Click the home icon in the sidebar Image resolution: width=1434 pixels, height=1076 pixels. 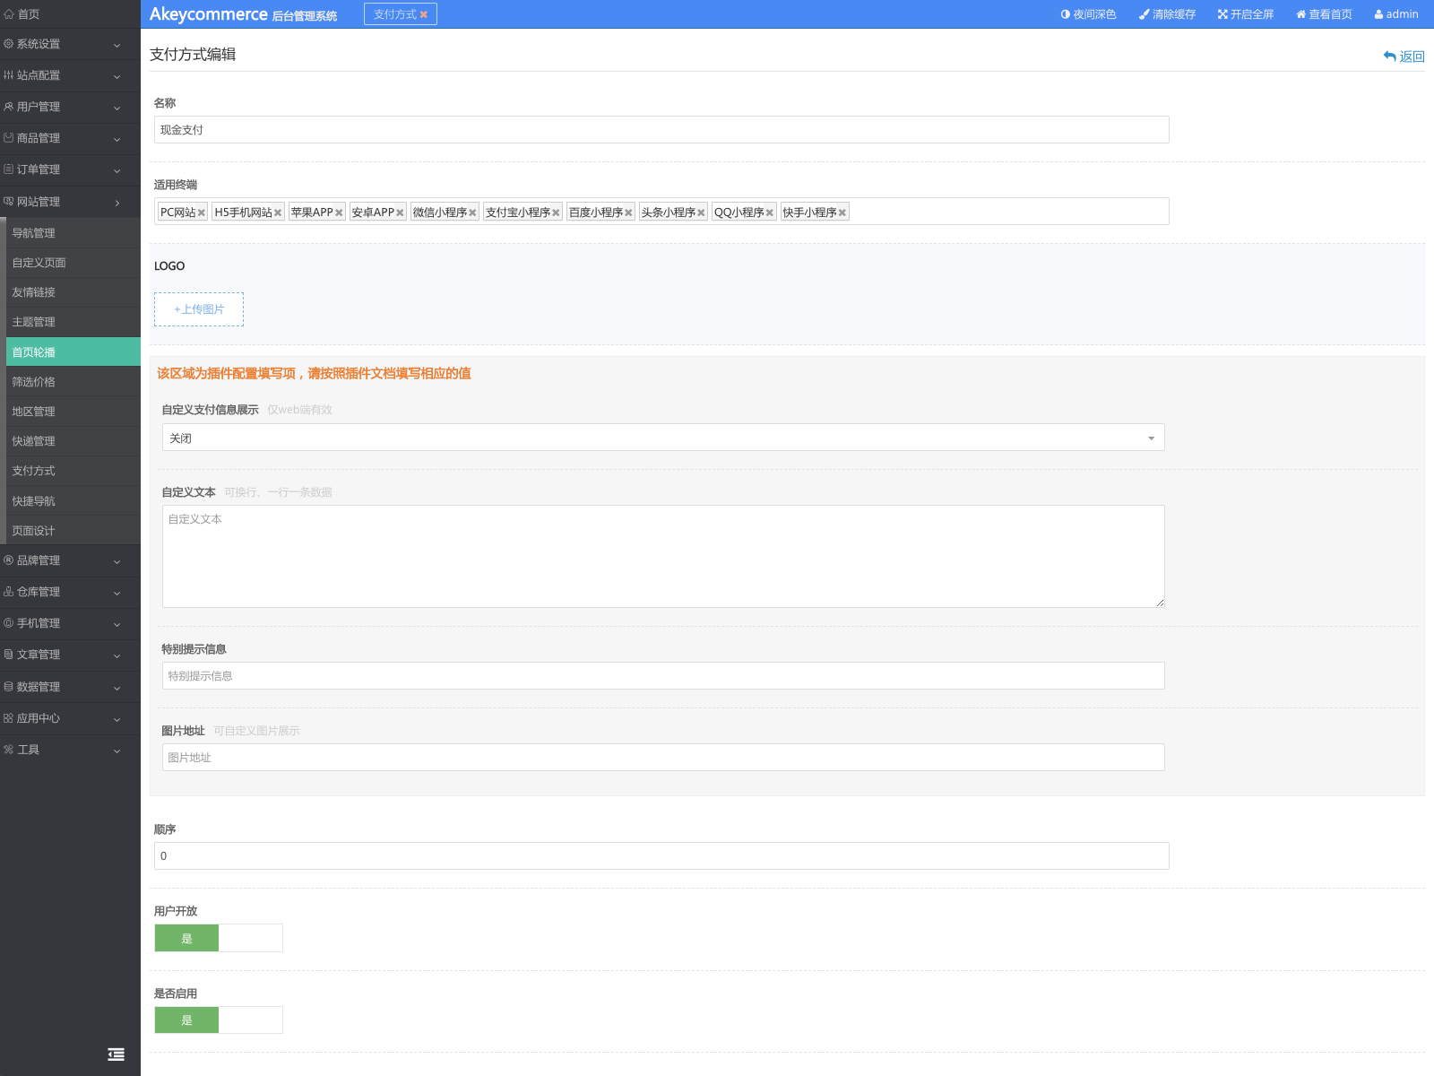click(9, 14)
